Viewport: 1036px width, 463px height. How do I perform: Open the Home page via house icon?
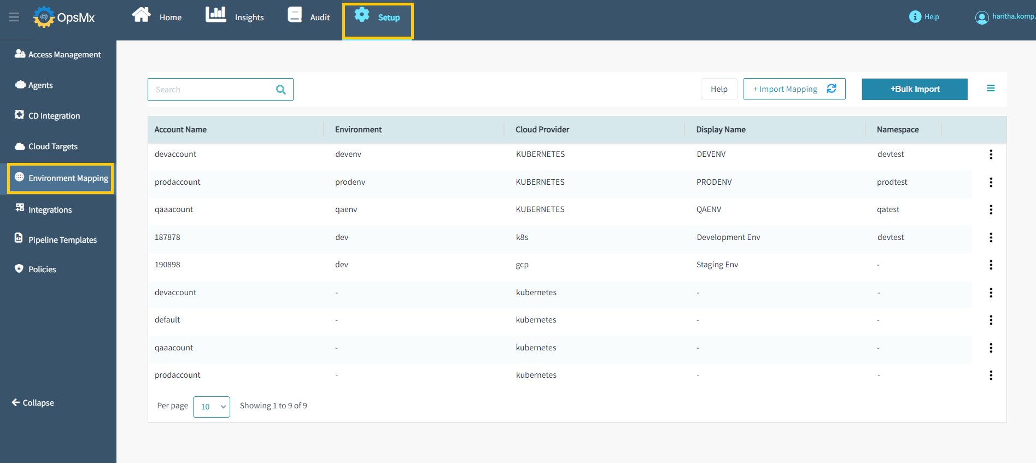point(142,15)
